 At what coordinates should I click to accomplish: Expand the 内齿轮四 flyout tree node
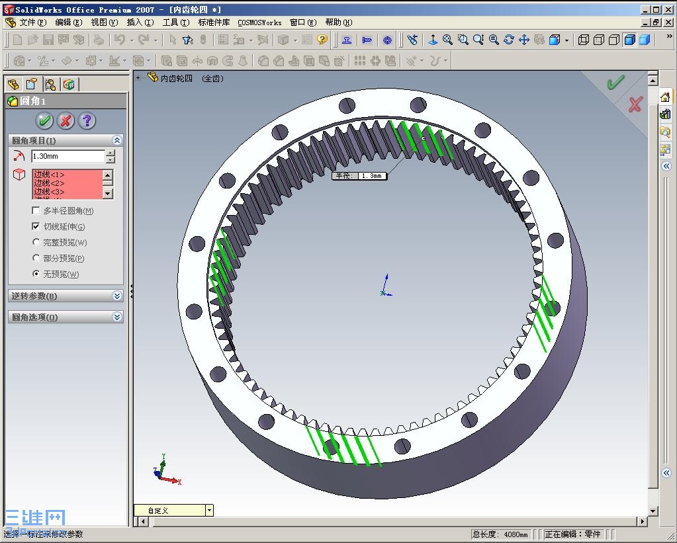click(138, 78)
